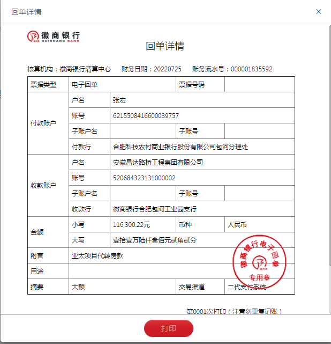Screen dimensions: 331x344
Task: Click the red 打印 print button
Action: point(168,328)
